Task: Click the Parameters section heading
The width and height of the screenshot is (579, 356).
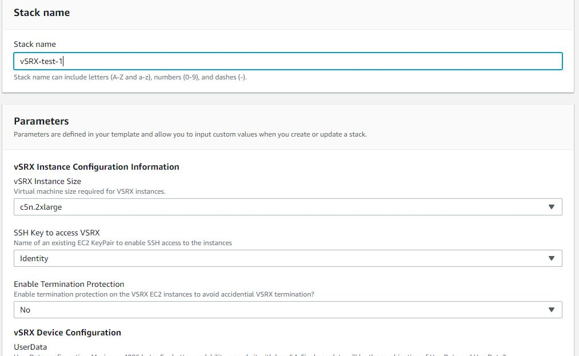Action: tap(41, 121)
